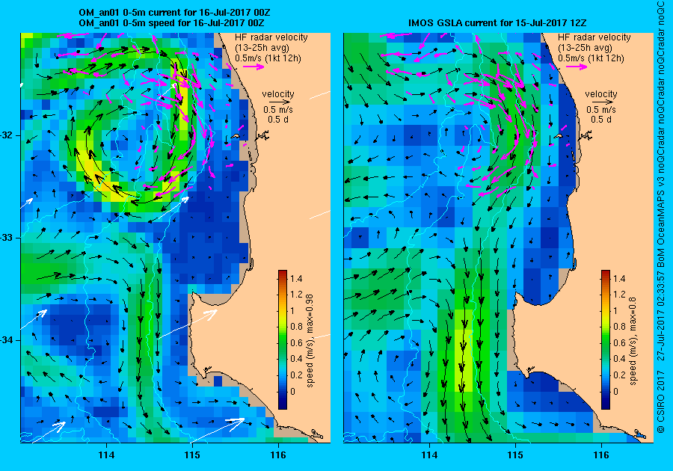Click the 0 tick on left color bar

click(x=292, y=391)
